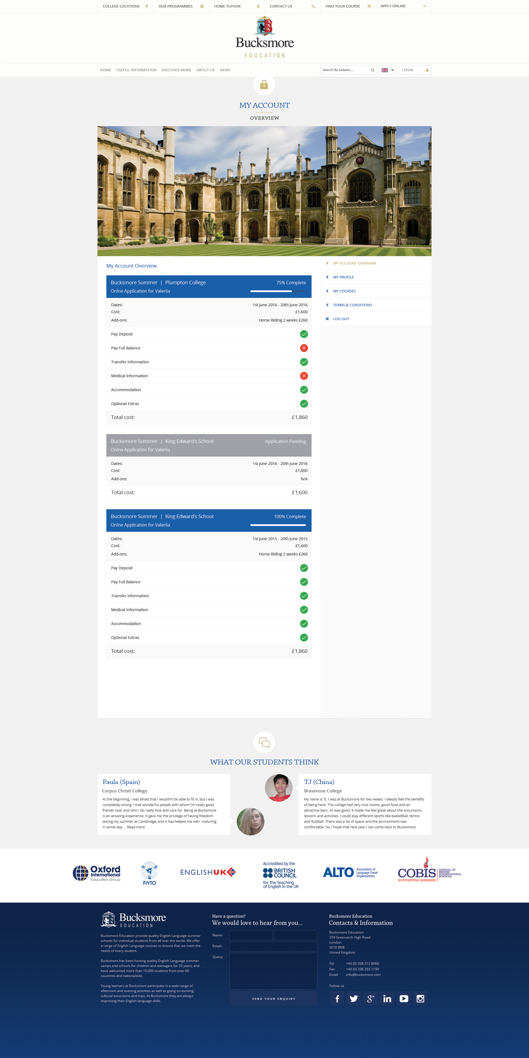The height and width of the screenshot is (1058, 529).
Task: Click the 75% Complete progress bar
Action: point(278,291)
